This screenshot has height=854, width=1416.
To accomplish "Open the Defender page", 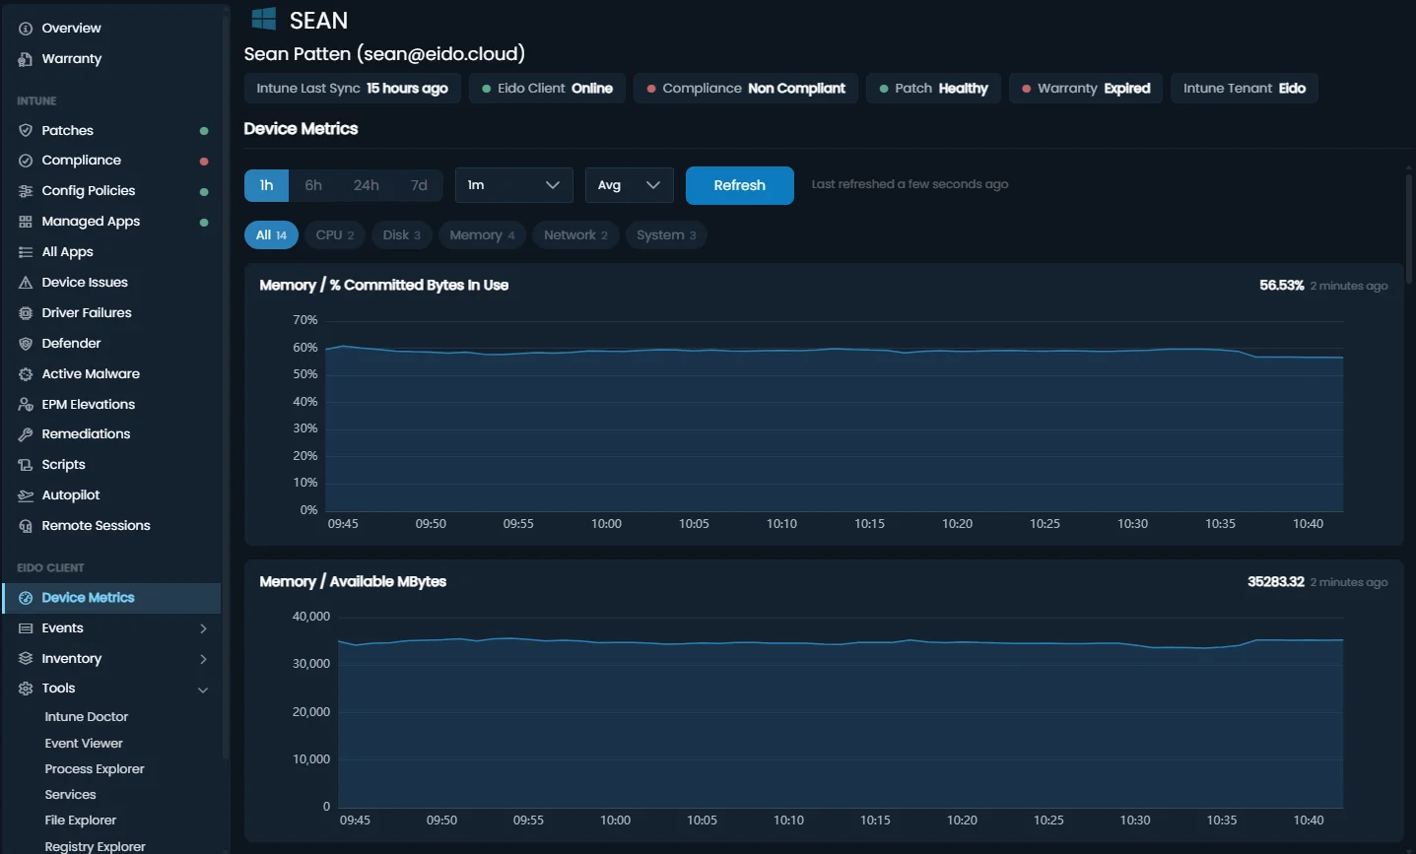I will (x=111, y=344).
